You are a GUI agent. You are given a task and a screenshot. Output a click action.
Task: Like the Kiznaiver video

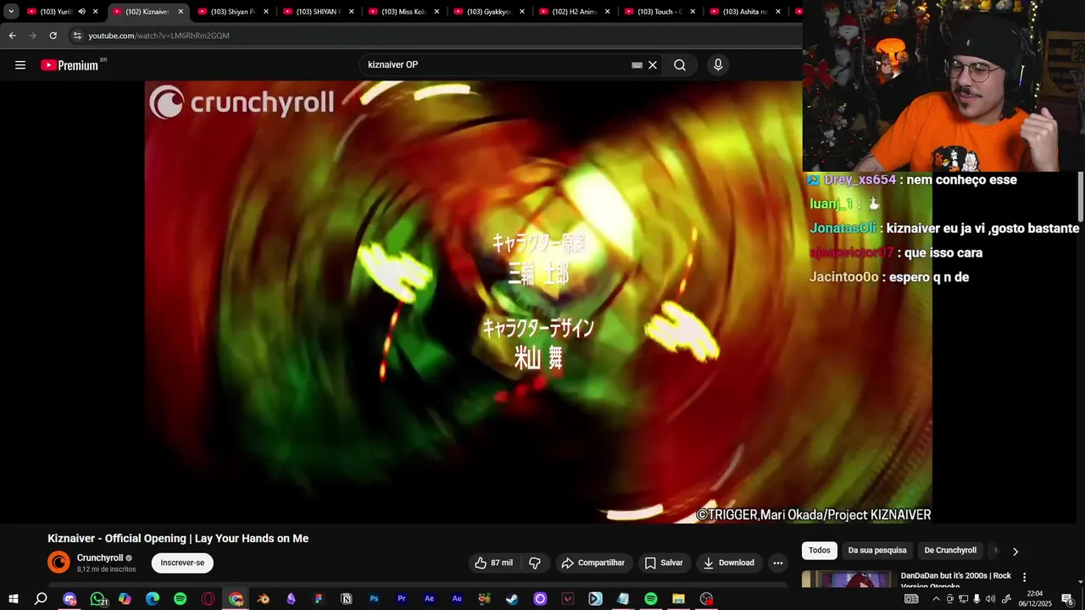[493, 563]
